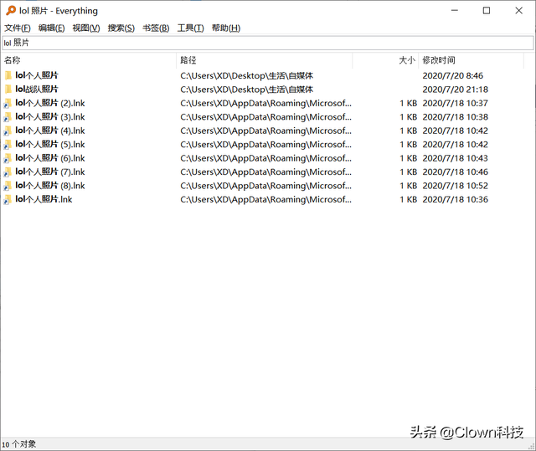Click modified time 2020/7/20 8:46
The image size is (536, 451).
[452, 75]
